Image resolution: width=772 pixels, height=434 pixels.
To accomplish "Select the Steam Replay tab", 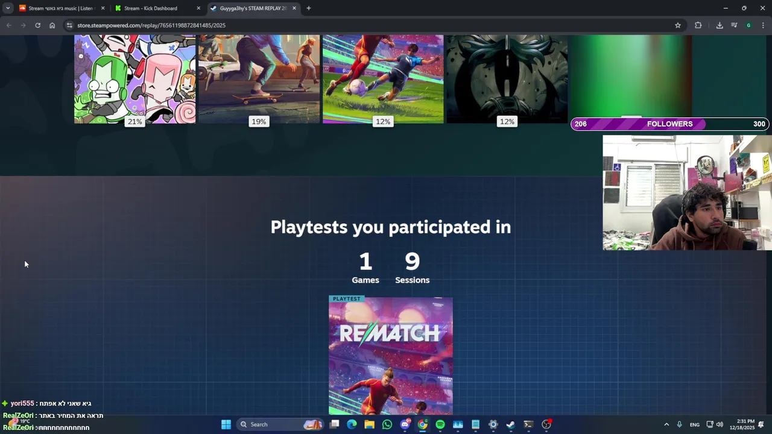I will click(253, 8).
